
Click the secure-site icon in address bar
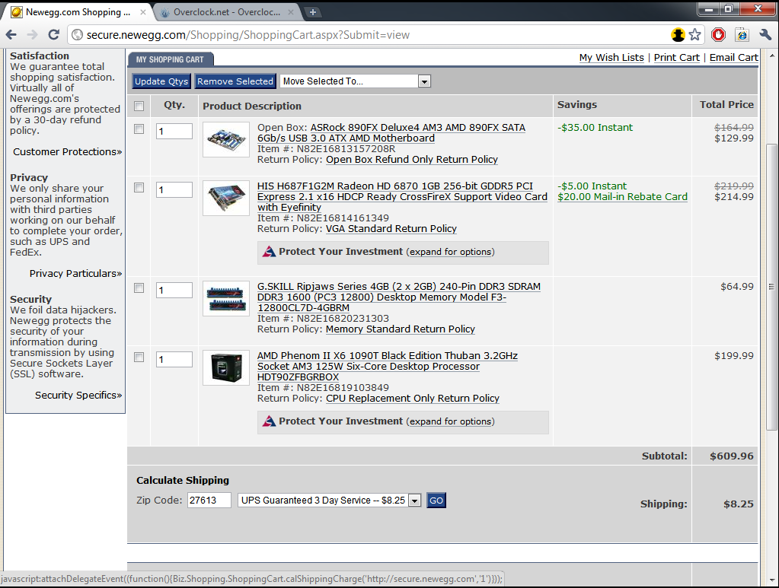tap(77, 35)
